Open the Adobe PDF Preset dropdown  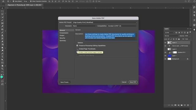(105, 22)
